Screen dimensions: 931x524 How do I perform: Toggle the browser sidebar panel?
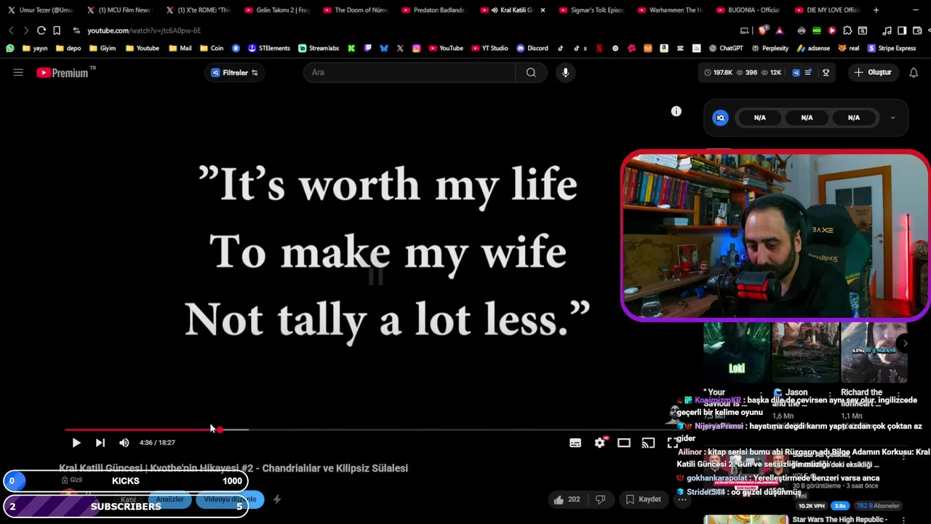(x=902, y=31)
